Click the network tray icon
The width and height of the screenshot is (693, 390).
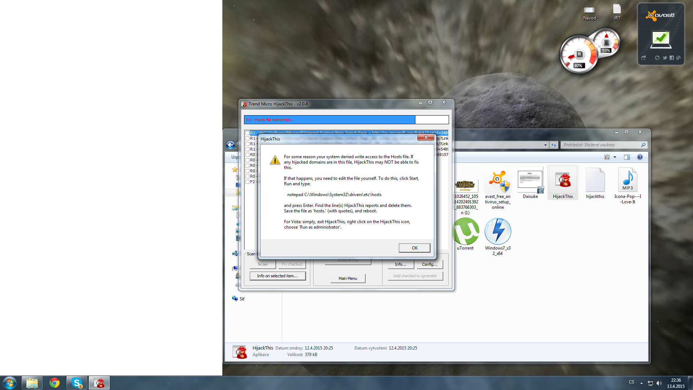click(650, 383)
